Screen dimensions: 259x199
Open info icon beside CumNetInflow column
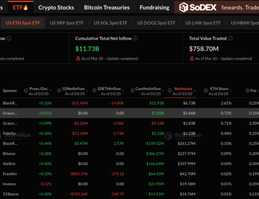coord(132,90)
